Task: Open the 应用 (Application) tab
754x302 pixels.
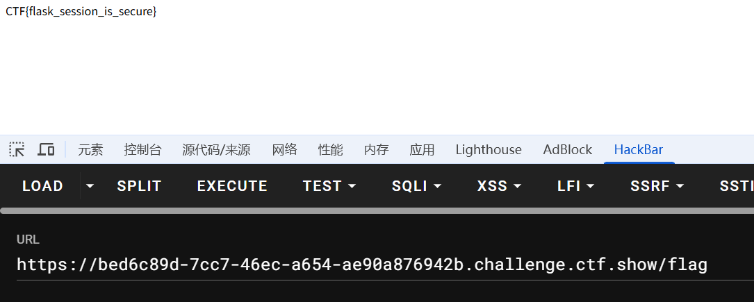Action: pos(422,149)
